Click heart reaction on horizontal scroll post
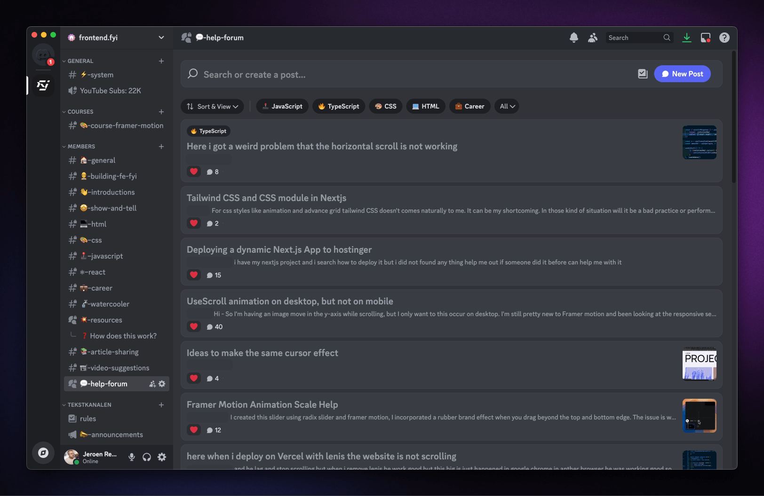The width and height of the screenshot is (764, 496). (x=194, y=171)
